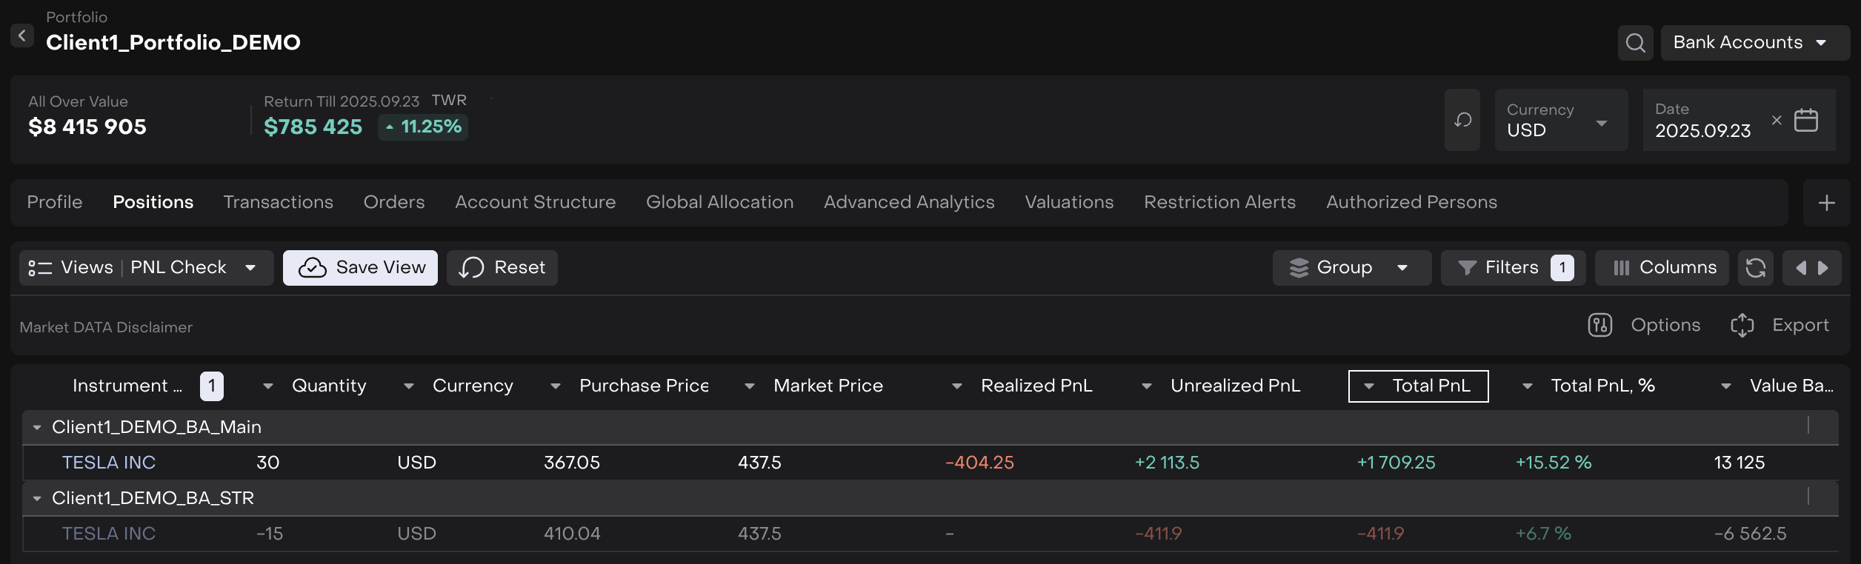1861x564 pixels.
Task: Collapse the Client1_DEMO_BA_STR group
Action: point(37,498)
